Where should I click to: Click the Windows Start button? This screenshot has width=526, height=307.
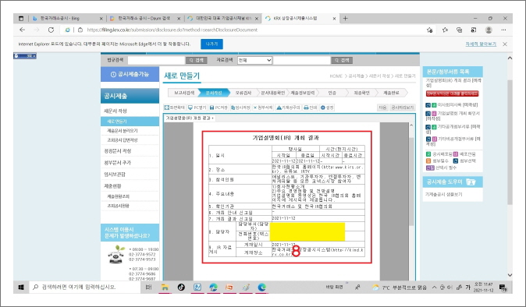pos(21,288)
